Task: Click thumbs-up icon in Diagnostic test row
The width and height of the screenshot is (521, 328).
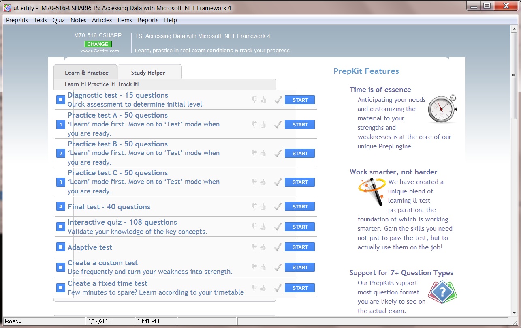Action: 263,100
